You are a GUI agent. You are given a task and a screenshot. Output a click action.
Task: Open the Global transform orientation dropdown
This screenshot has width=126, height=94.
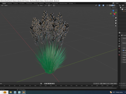[x=41, y=5]
